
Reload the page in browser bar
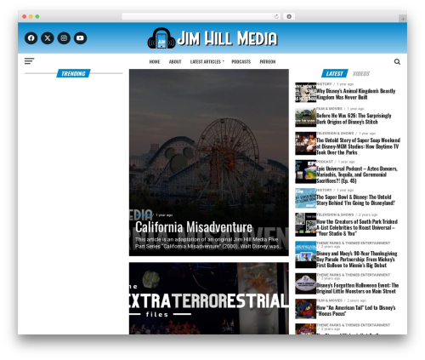click(x=276, y=17)
